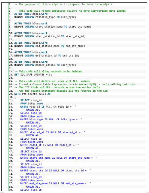
Task: Click the WITH cte_delete_nulls AS line
Action: point(32,94)
